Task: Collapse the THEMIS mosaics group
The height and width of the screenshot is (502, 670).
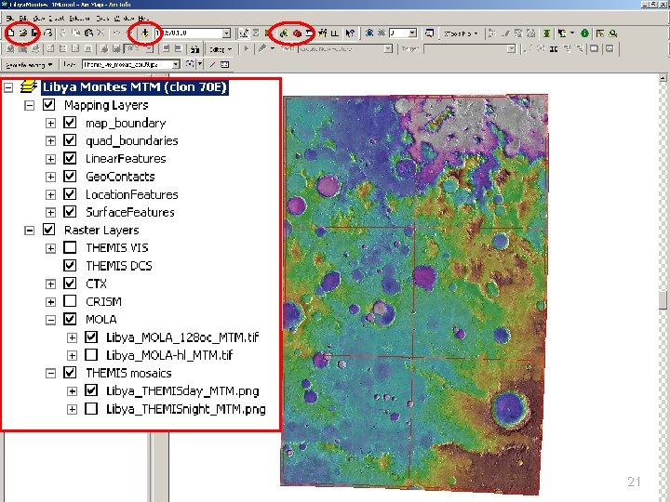Action: tap(50, 373)
